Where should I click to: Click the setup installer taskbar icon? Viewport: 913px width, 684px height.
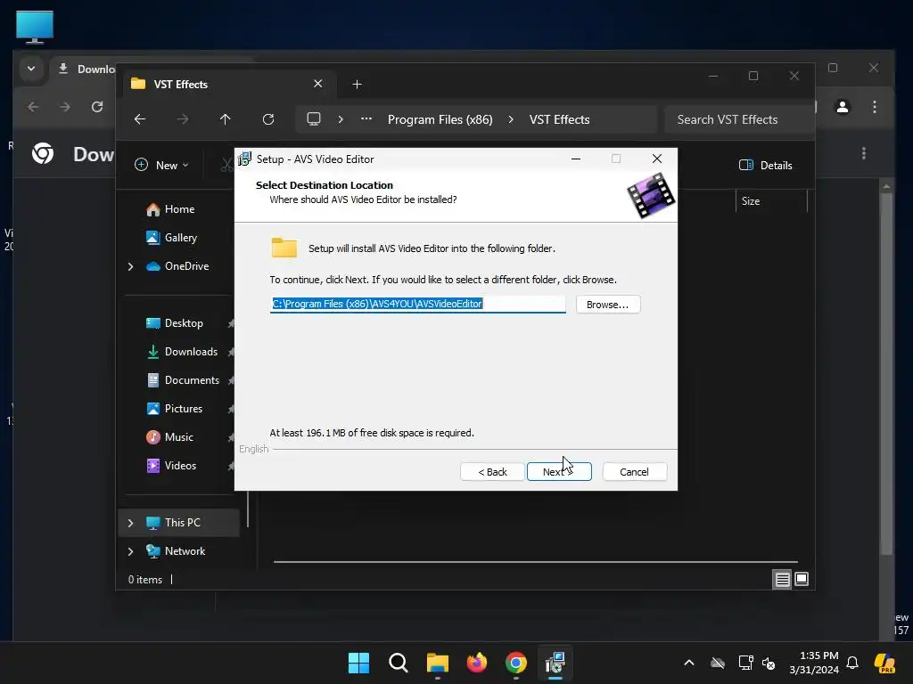(555, 663)
